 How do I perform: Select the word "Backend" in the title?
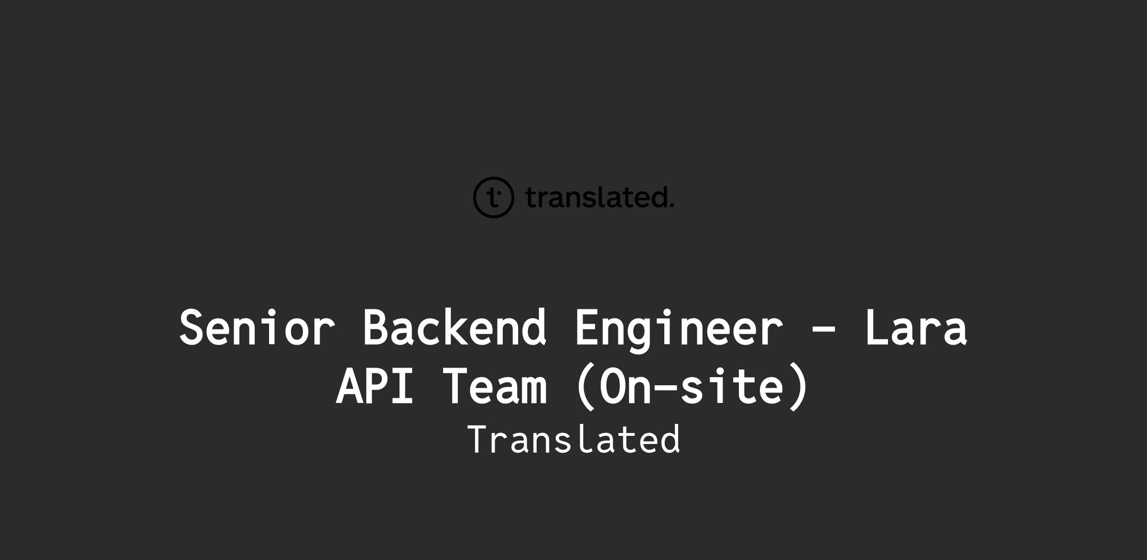point(454,327)
